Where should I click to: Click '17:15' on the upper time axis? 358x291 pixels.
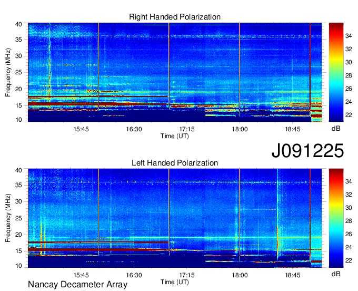point(187,129)
